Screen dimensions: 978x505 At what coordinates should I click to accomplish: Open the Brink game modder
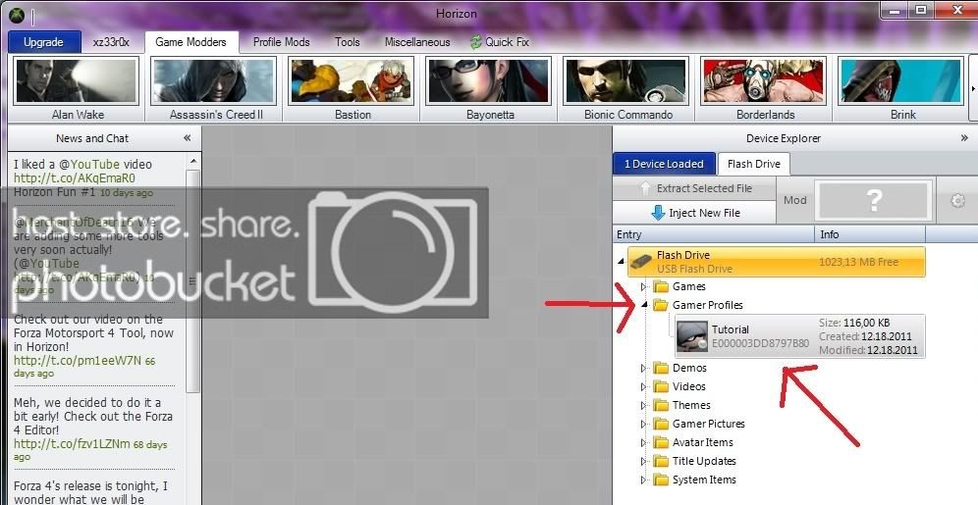pos(902,81)
